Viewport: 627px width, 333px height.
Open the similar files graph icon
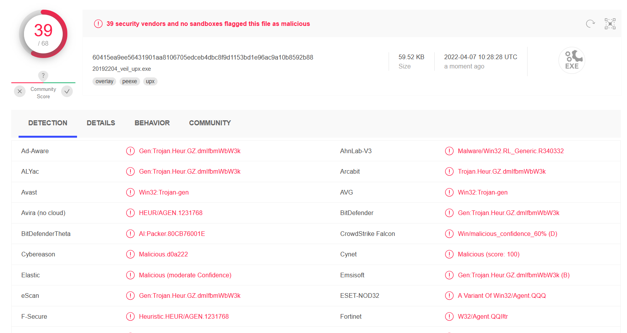pyautogui.click(x=610, y=24)
